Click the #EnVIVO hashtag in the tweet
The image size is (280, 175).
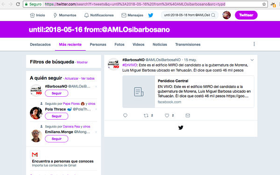[x=129, y=65]
